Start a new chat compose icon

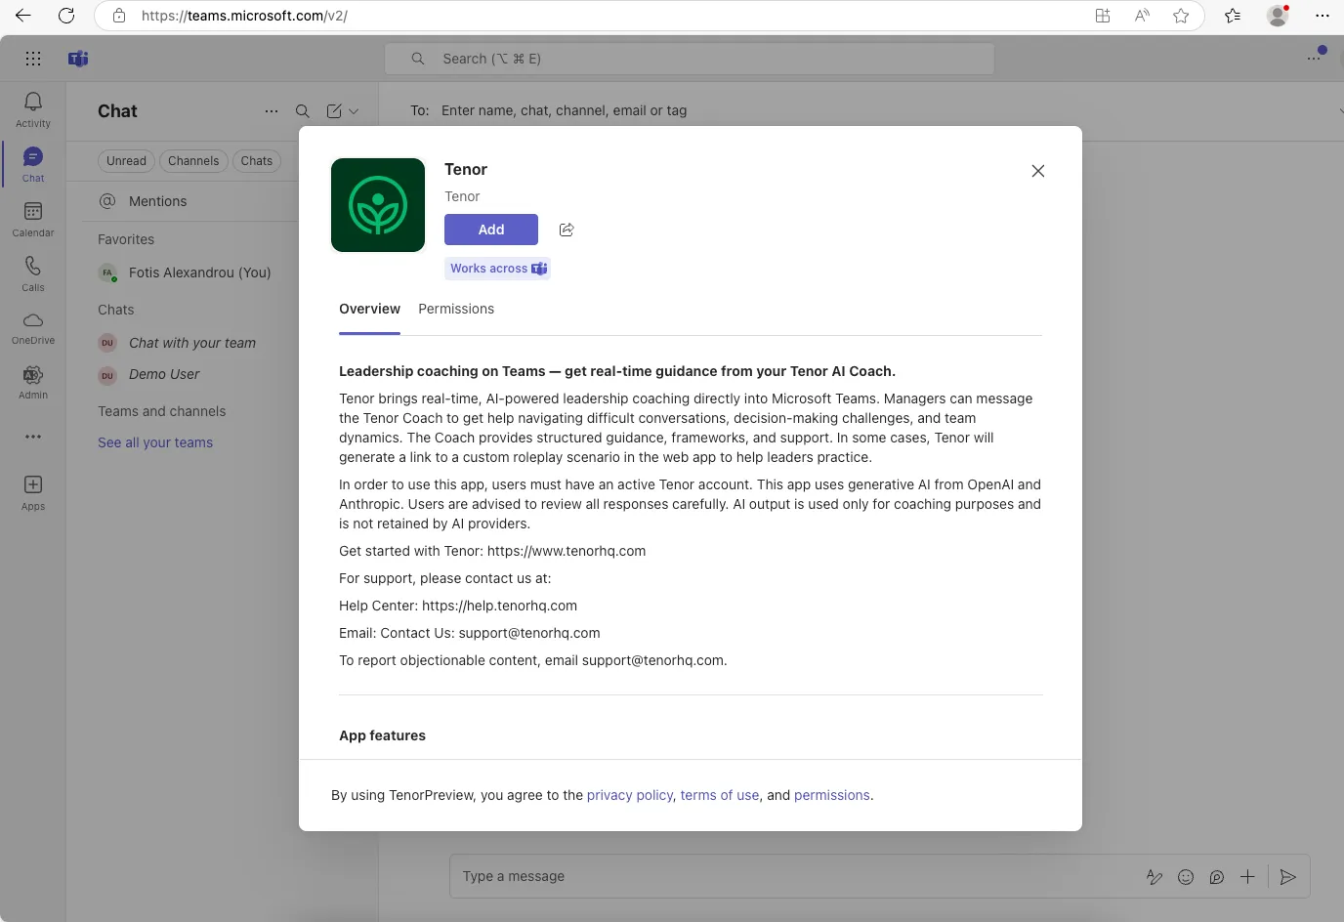pyautogui.click(x=334, y=111)
